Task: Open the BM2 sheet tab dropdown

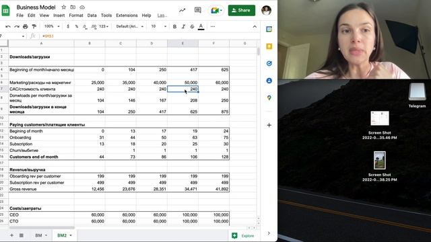Action: pos(71,235)
